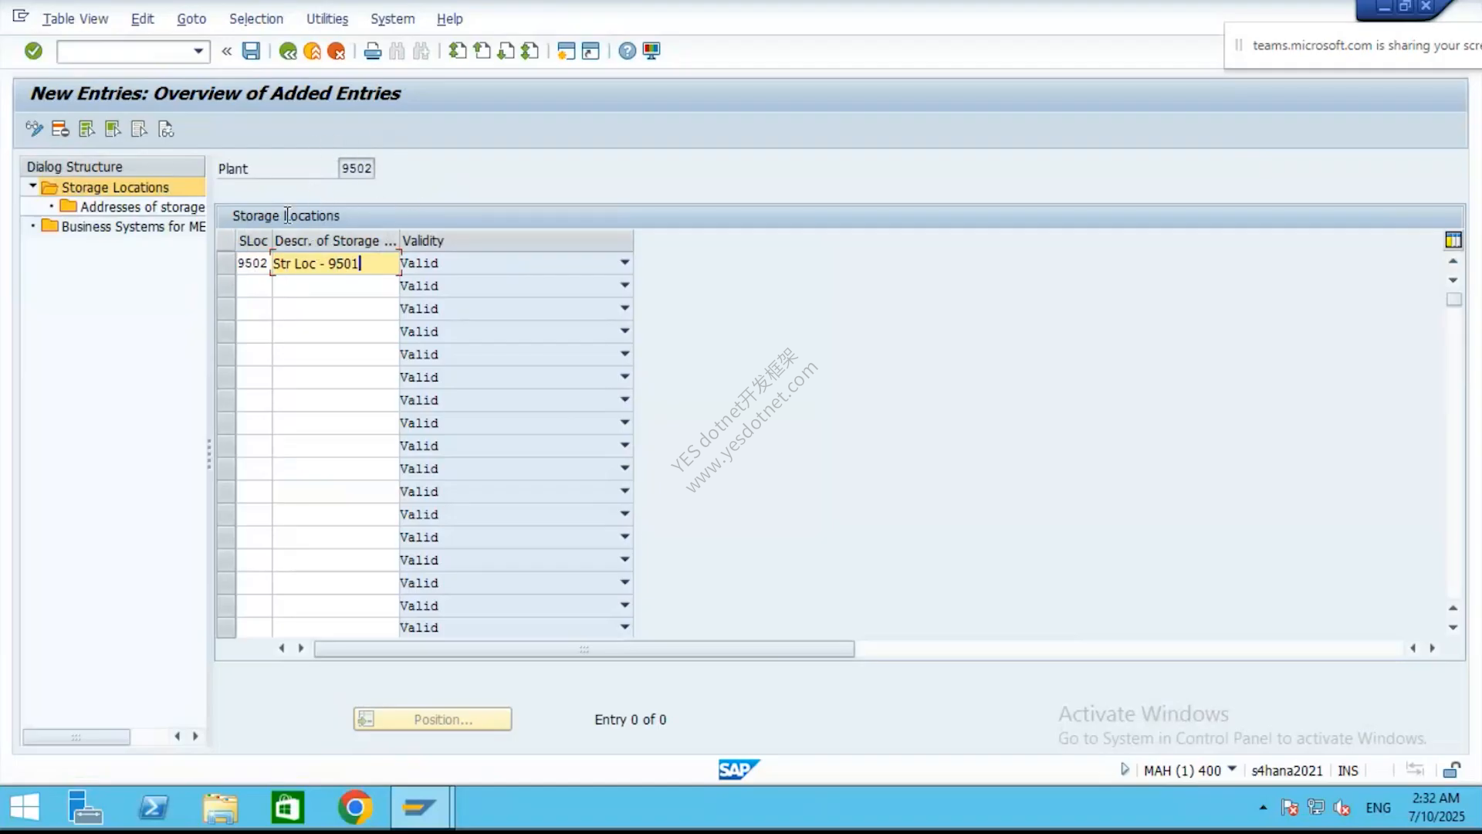Click the SLoc column header
Image resolution: width=1482 pixels, height=834 pixels.
click(253, 240)
